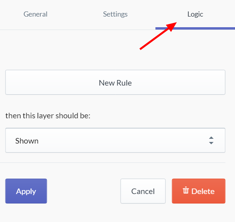This screenshot has width=235, height=222.
Task: Switch to the General tab
Action: pyautogui.click(x=35, y=14)
